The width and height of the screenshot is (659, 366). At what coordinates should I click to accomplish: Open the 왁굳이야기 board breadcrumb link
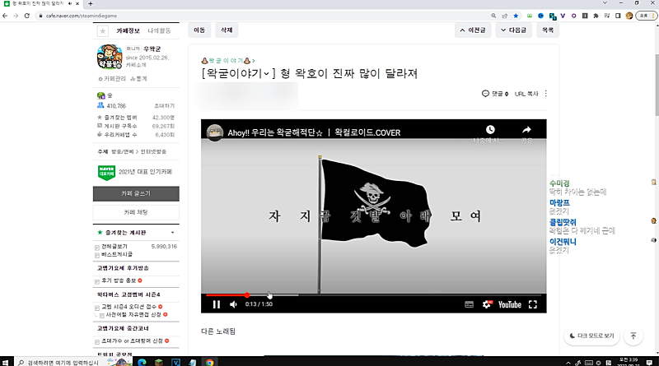tap(228, 61)
